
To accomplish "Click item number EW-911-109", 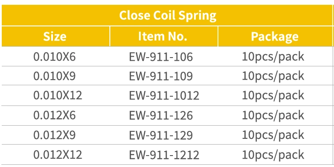I will (161, 76).
